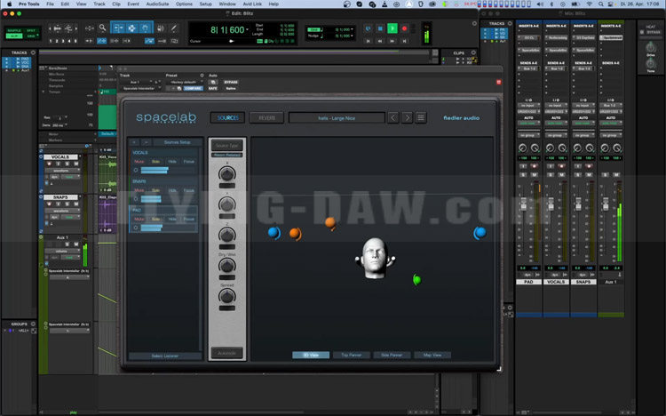Open the AudioSuite menu
666x416 pixels.
pos(157,4)
